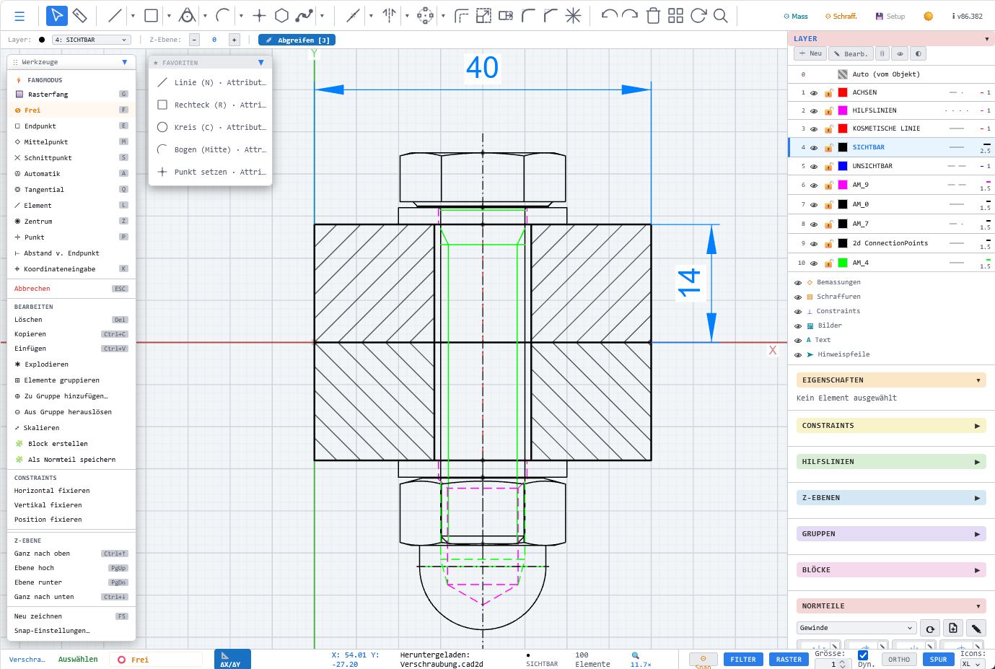Choose the mirror tool
This screenshot has width=995, height=669.
(x=389, y=15)
